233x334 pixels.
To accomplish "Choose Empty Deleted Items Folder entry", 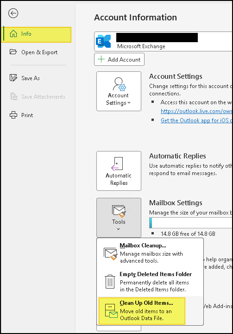I will (x=150, y=282).
